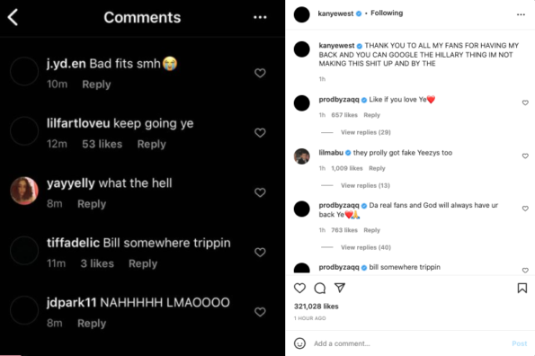Open emoji picker in comment box
The width and height of the screenshot is (535, 356).
[299, 343]
